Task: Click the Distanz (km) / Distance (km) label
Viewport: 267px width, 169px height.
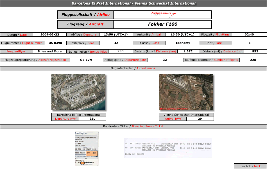Action: 155,51
